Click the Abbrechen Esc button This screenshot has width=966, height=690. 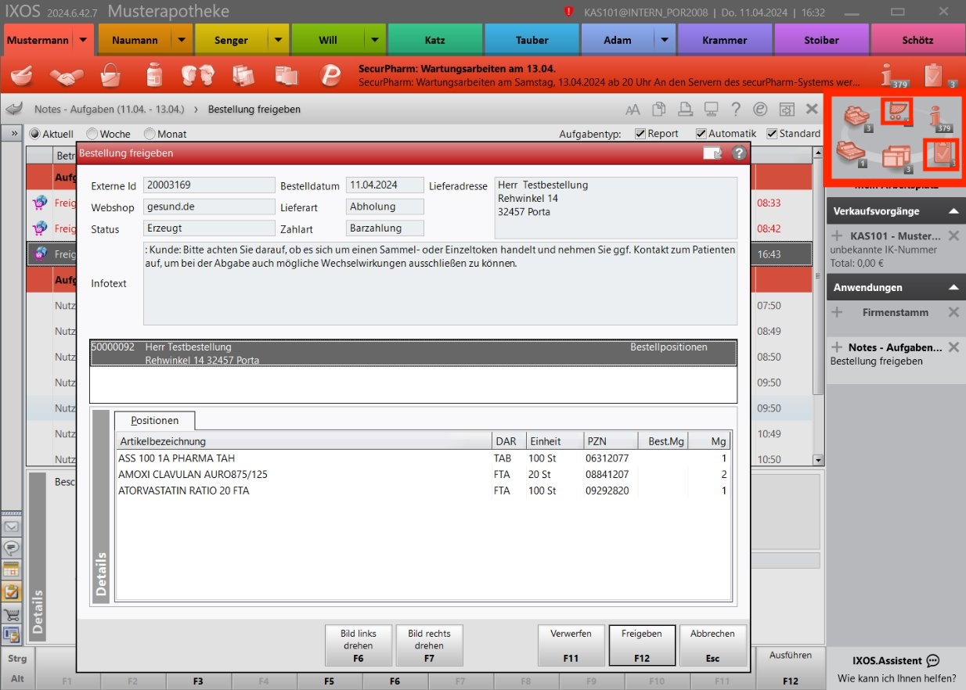712,645
